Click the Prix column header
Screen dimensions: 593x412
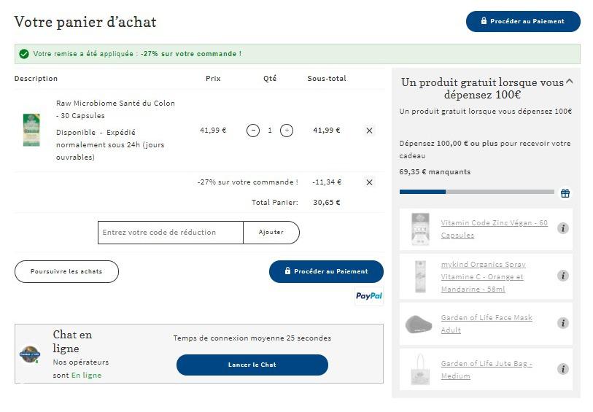[x=213, y=79]
